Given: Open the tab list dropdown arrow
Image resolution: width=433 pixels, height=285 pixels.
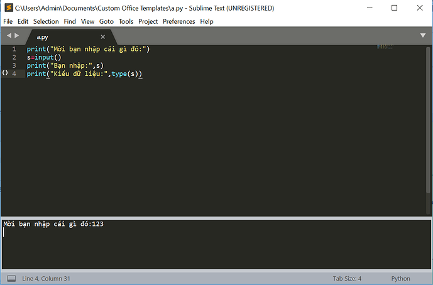Looking at the screenshot, I should tap(423, 36).
